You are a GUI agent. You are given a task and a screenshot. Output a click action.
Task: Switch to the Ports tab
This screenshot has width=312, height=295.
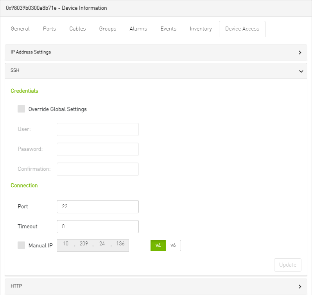(49, 29)
